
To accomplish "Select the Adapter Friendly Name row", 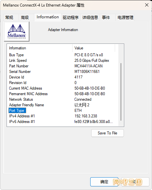I will (62, 105).
